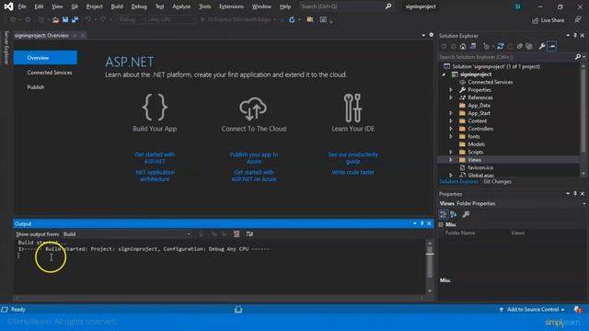The height and width of the screenshot is (331, 589).
Task: Click the notifications icon in status bar
Action: pyautogui.click(x=578, y=309)
